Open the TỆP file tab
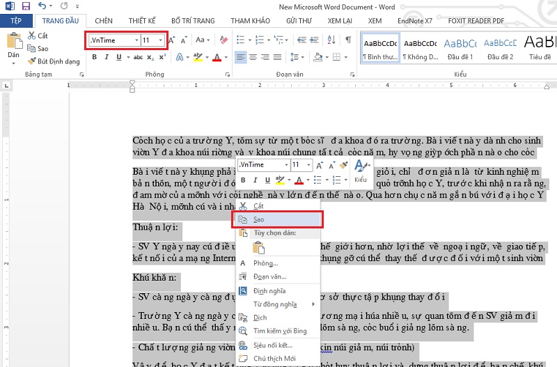Screen dimensions: 557x367 pos(16,21)
